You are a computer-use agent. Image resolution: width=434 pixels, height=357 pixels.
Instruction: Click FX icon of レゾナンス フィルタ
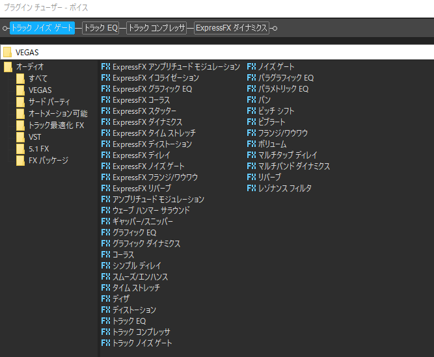(251, 189)
